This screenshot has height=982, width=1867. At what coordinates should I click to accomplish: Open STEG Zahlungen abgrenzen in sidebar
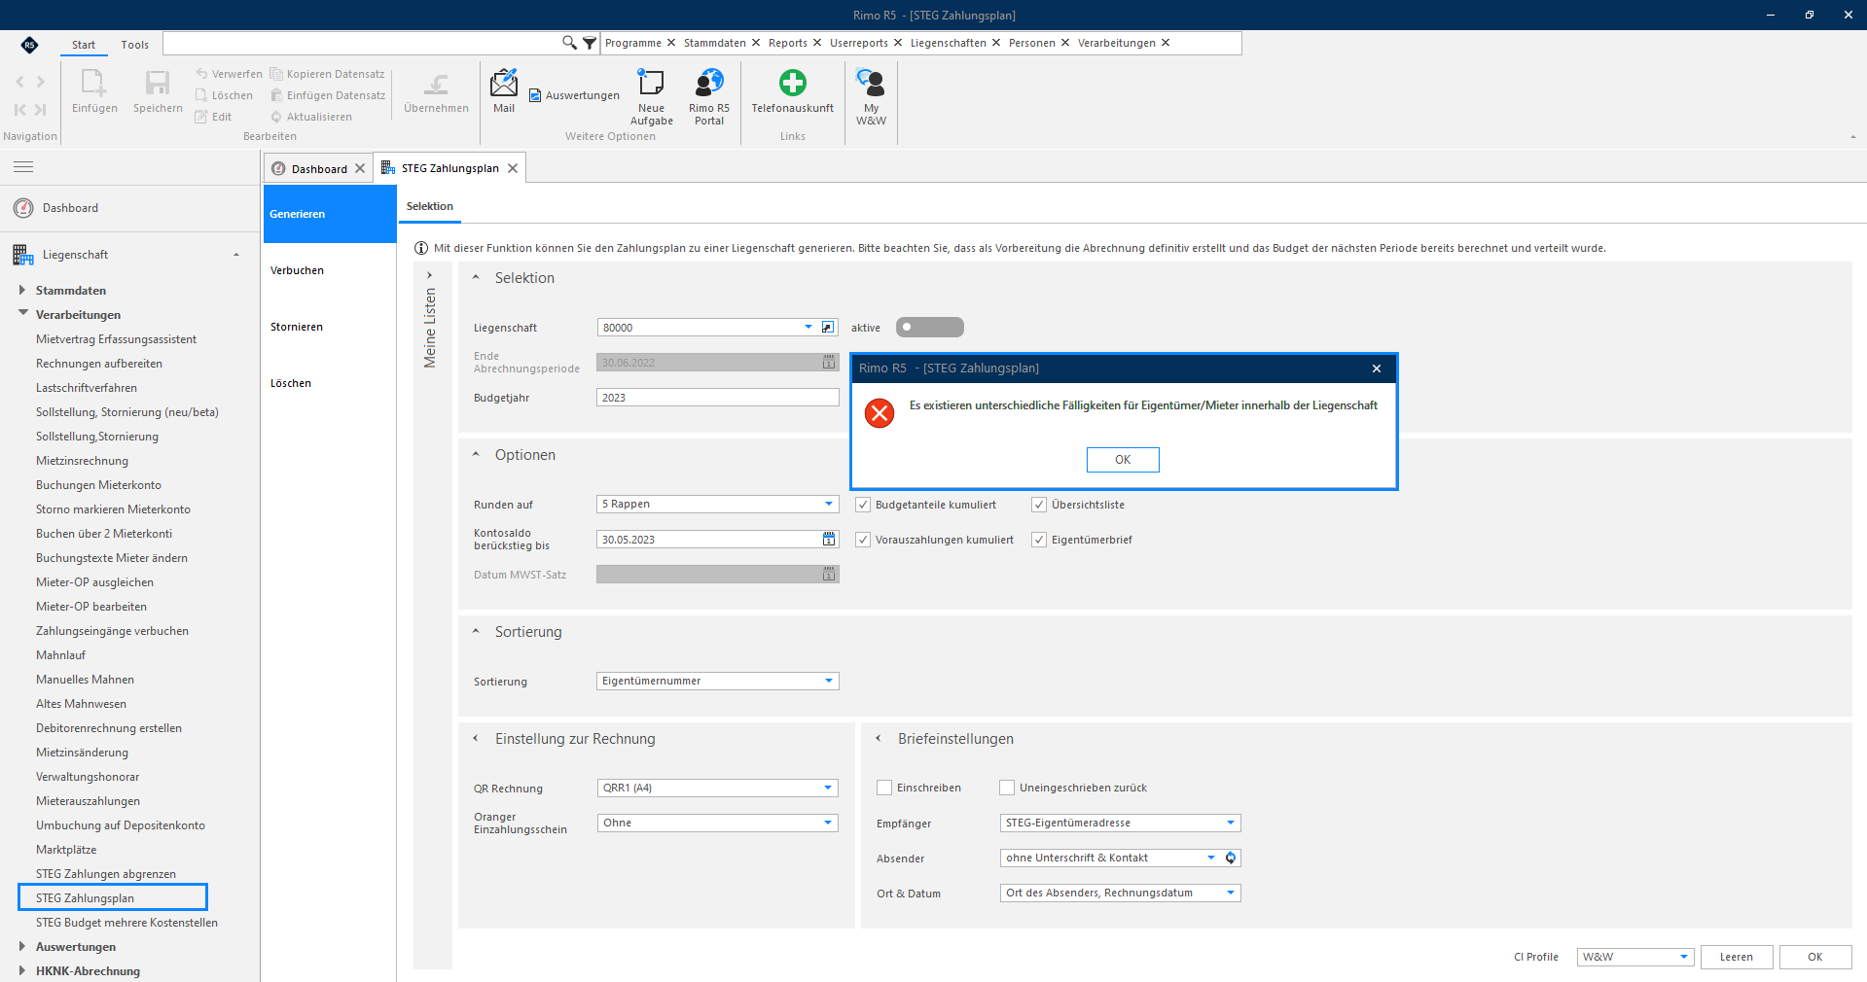(106, 874)
